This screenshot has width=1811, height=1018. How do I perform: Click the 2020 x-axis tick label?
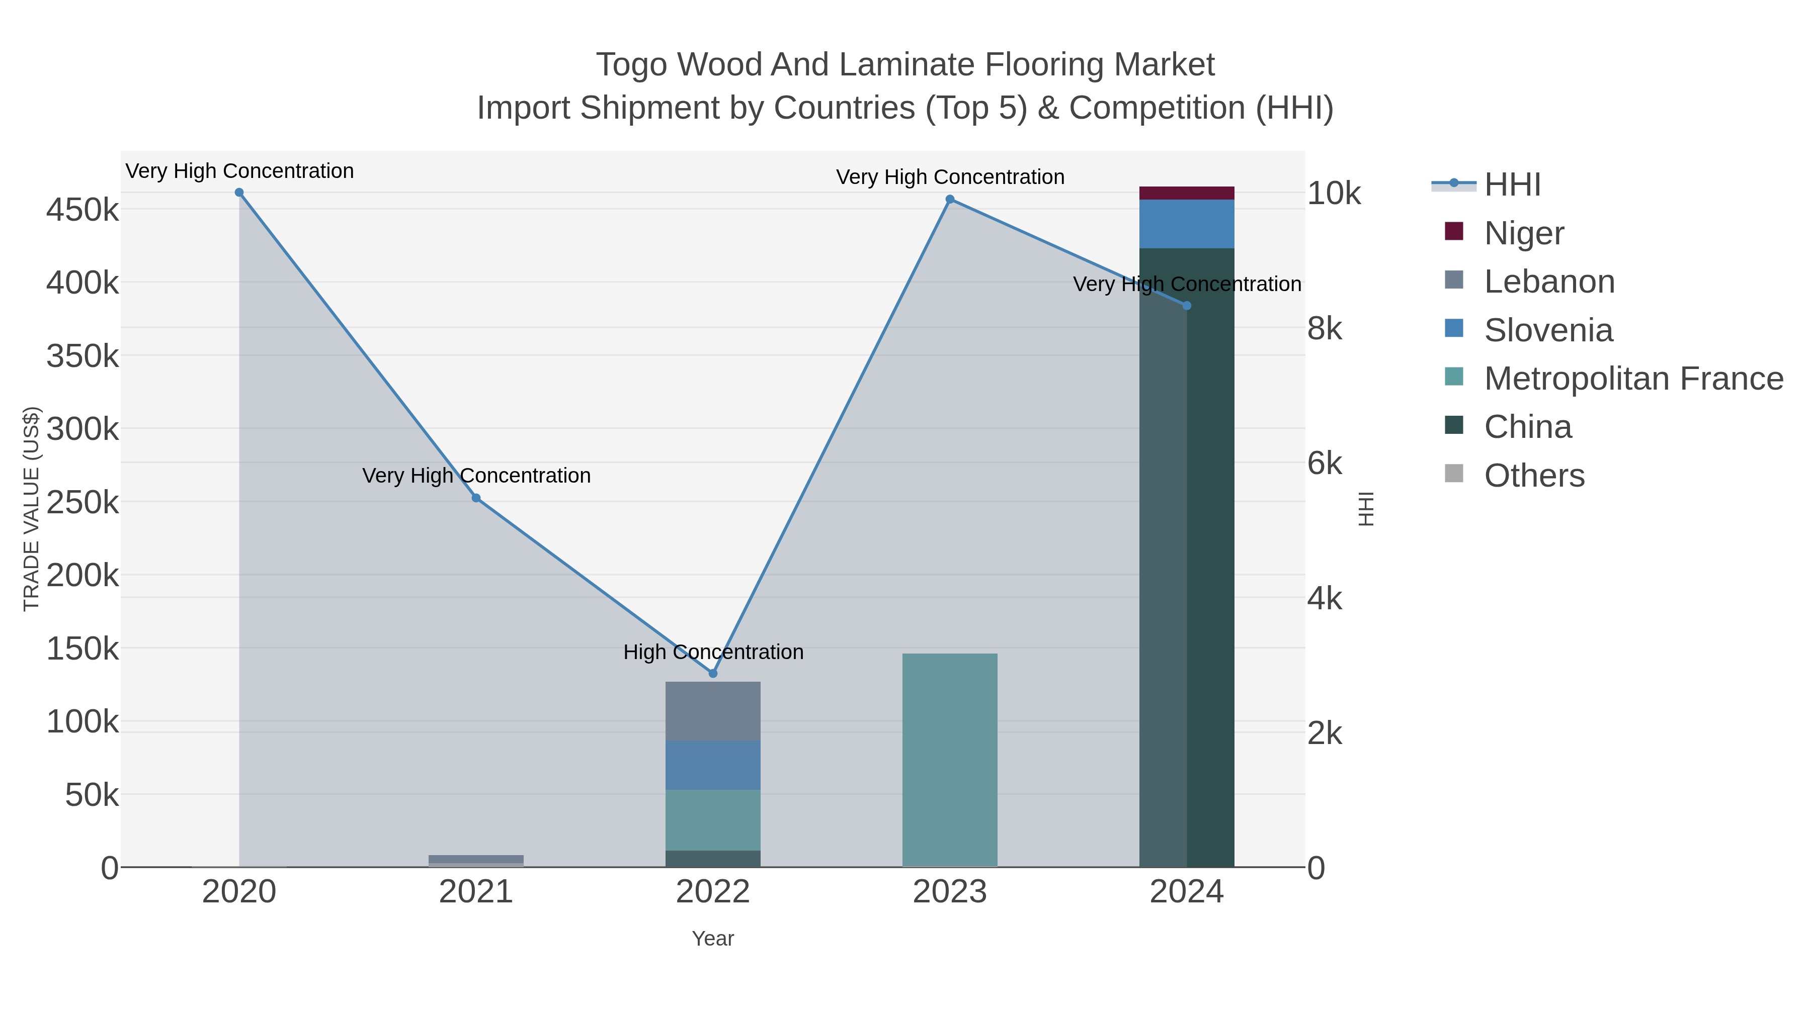pos(239,892)
